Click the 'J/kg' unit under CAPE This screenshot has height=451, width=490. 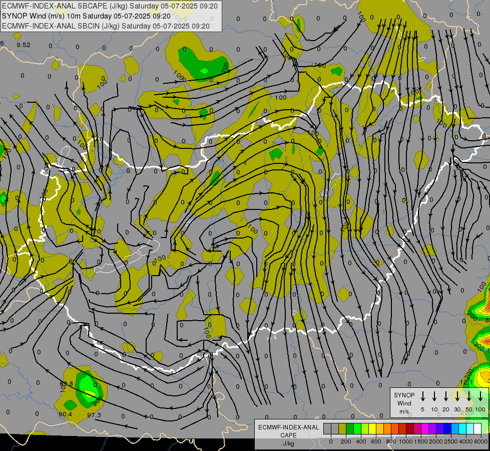(x=288, y=443)
